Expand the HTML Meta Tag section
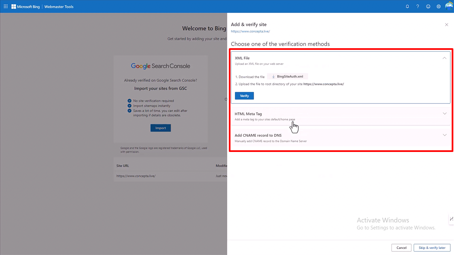Image resolution: width=454 pixels, height=255 pixels. (x=445, y=114)
